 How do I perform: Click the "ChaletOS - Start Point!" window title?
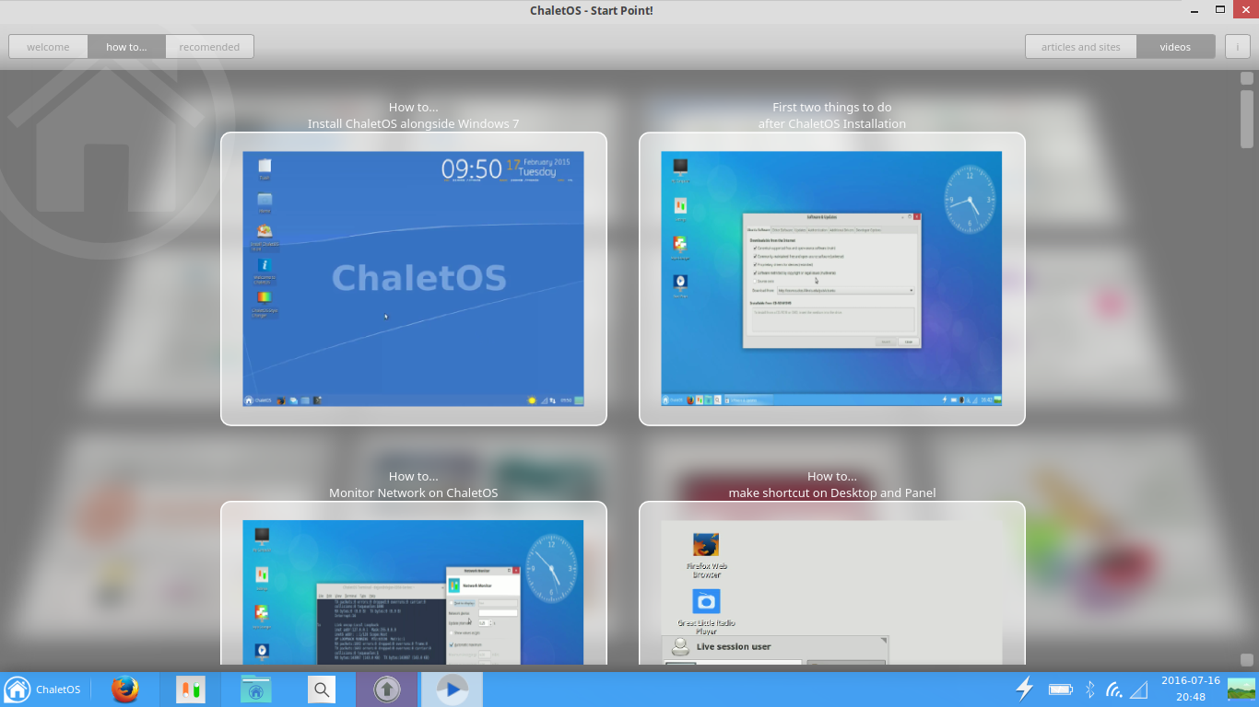tap(592, 10)
